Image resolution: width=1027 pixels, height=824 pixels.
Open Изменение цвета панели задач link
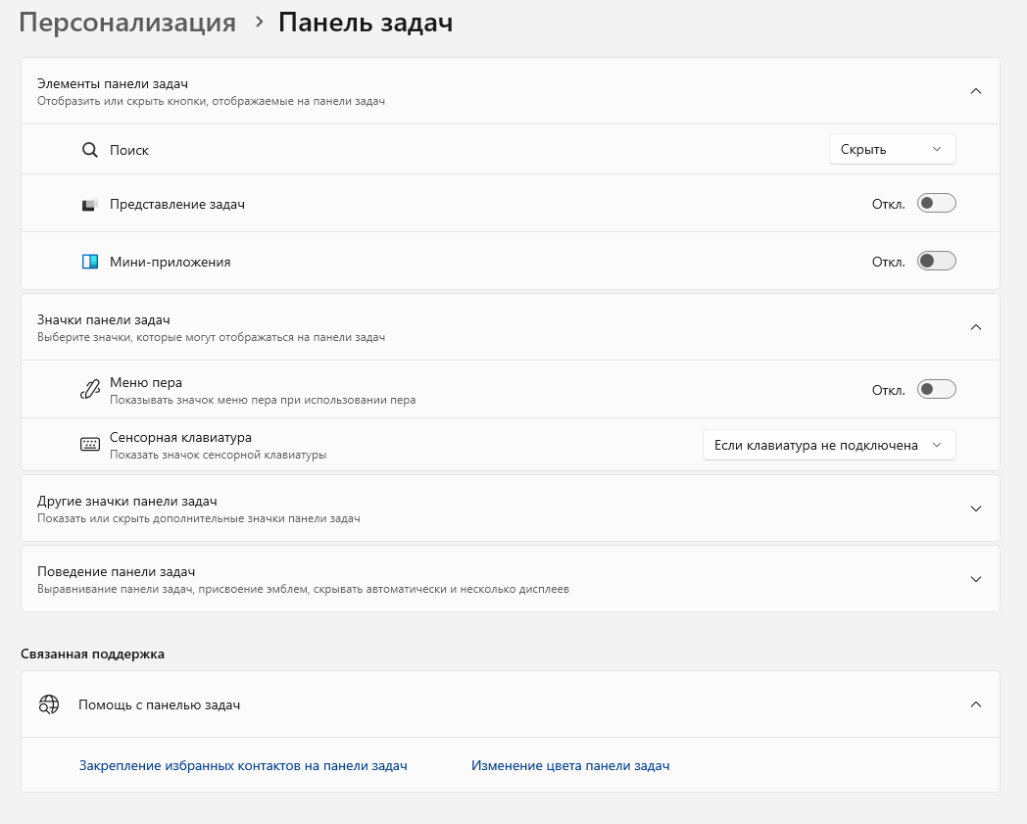point(569,765)
